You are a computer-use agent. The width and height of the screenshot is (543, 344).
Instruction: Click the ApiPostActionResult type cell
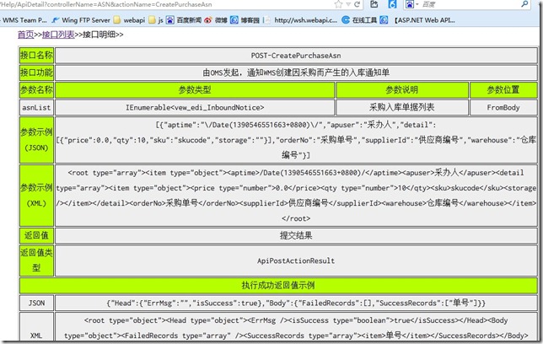(x=296, y=261)
